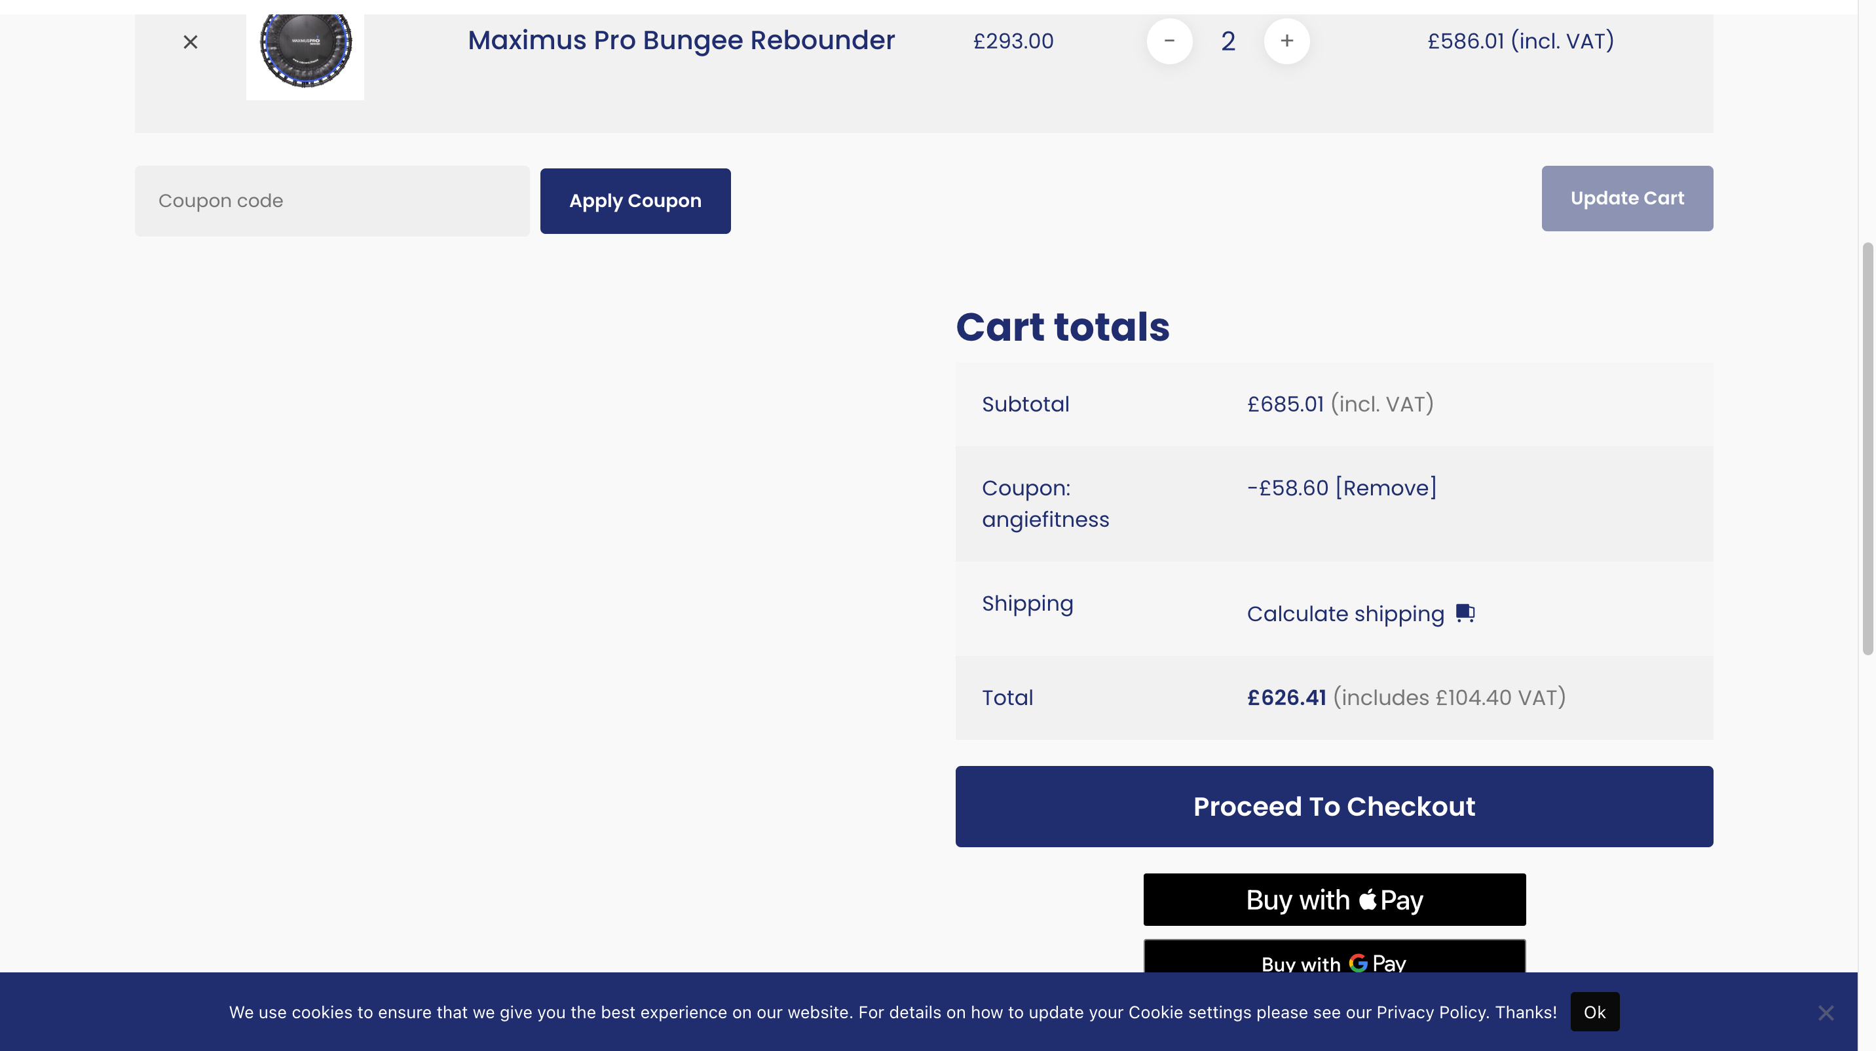1876x1051 pixels.
Task: Open Maximus Pro Bungee Rebounder product link
Action: (x=680, y=40)
